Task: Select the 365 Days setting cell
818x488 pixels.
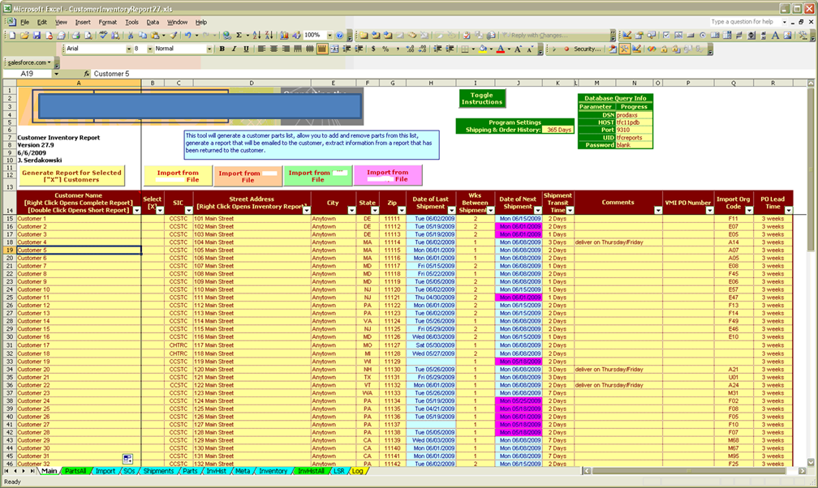Action: click(x=558, y=130)
